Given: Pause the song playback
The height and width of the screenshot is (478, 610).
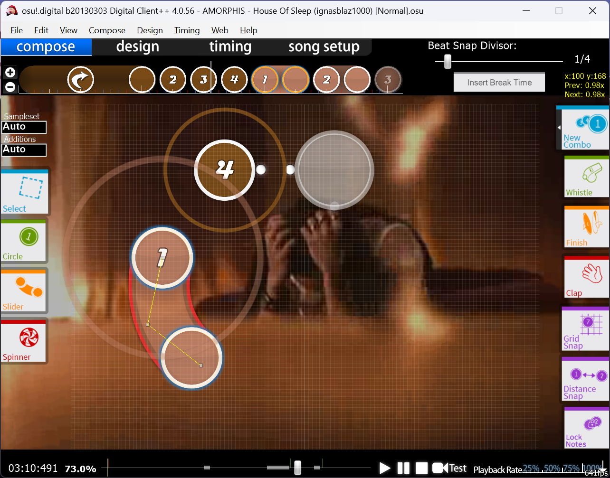Looking at the screenshot, I should point(403,469).
